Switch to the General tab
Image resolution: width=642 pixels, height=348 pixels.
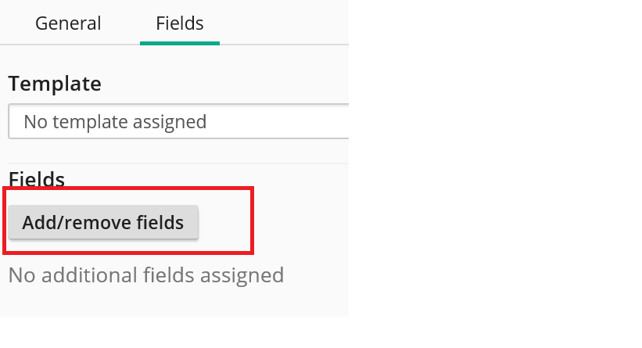[x=68, y=23]
